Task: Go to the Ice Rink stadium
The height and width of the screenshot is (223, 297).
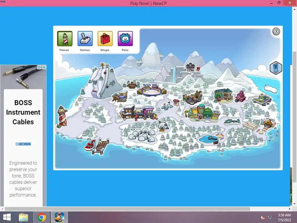Action: coord(152,90)
